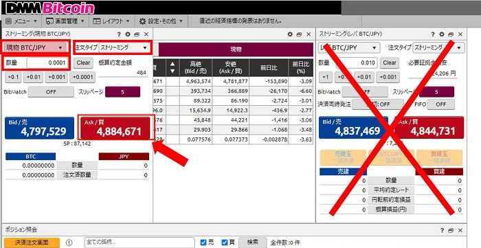
Task: Open the 全ての銘柄 symbol filter field
Action: (x=139, y=243)
